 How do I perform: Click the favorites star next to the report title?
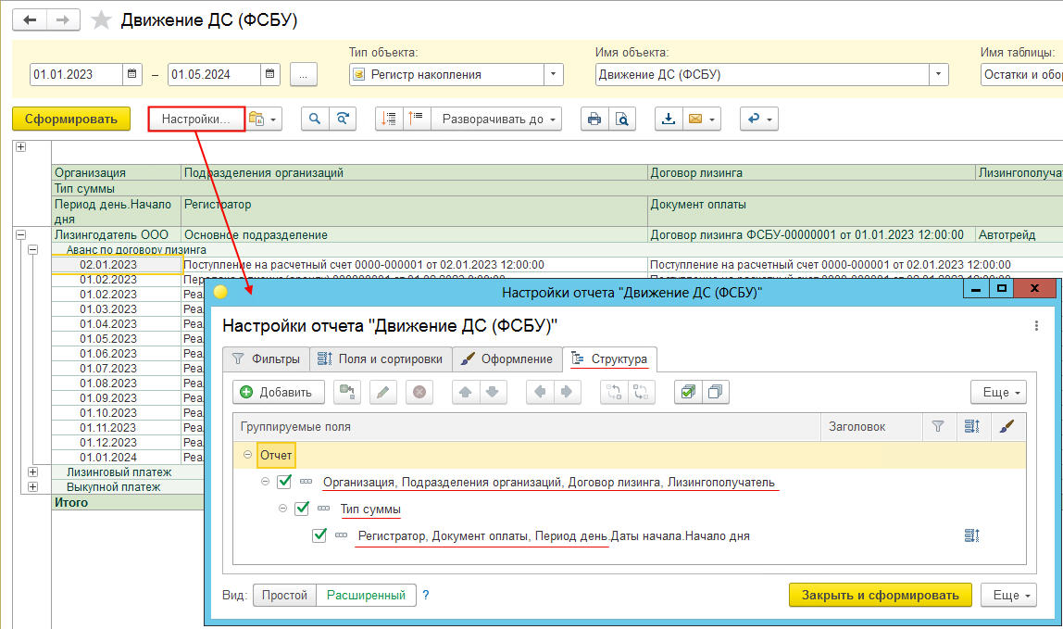[102, 20]
